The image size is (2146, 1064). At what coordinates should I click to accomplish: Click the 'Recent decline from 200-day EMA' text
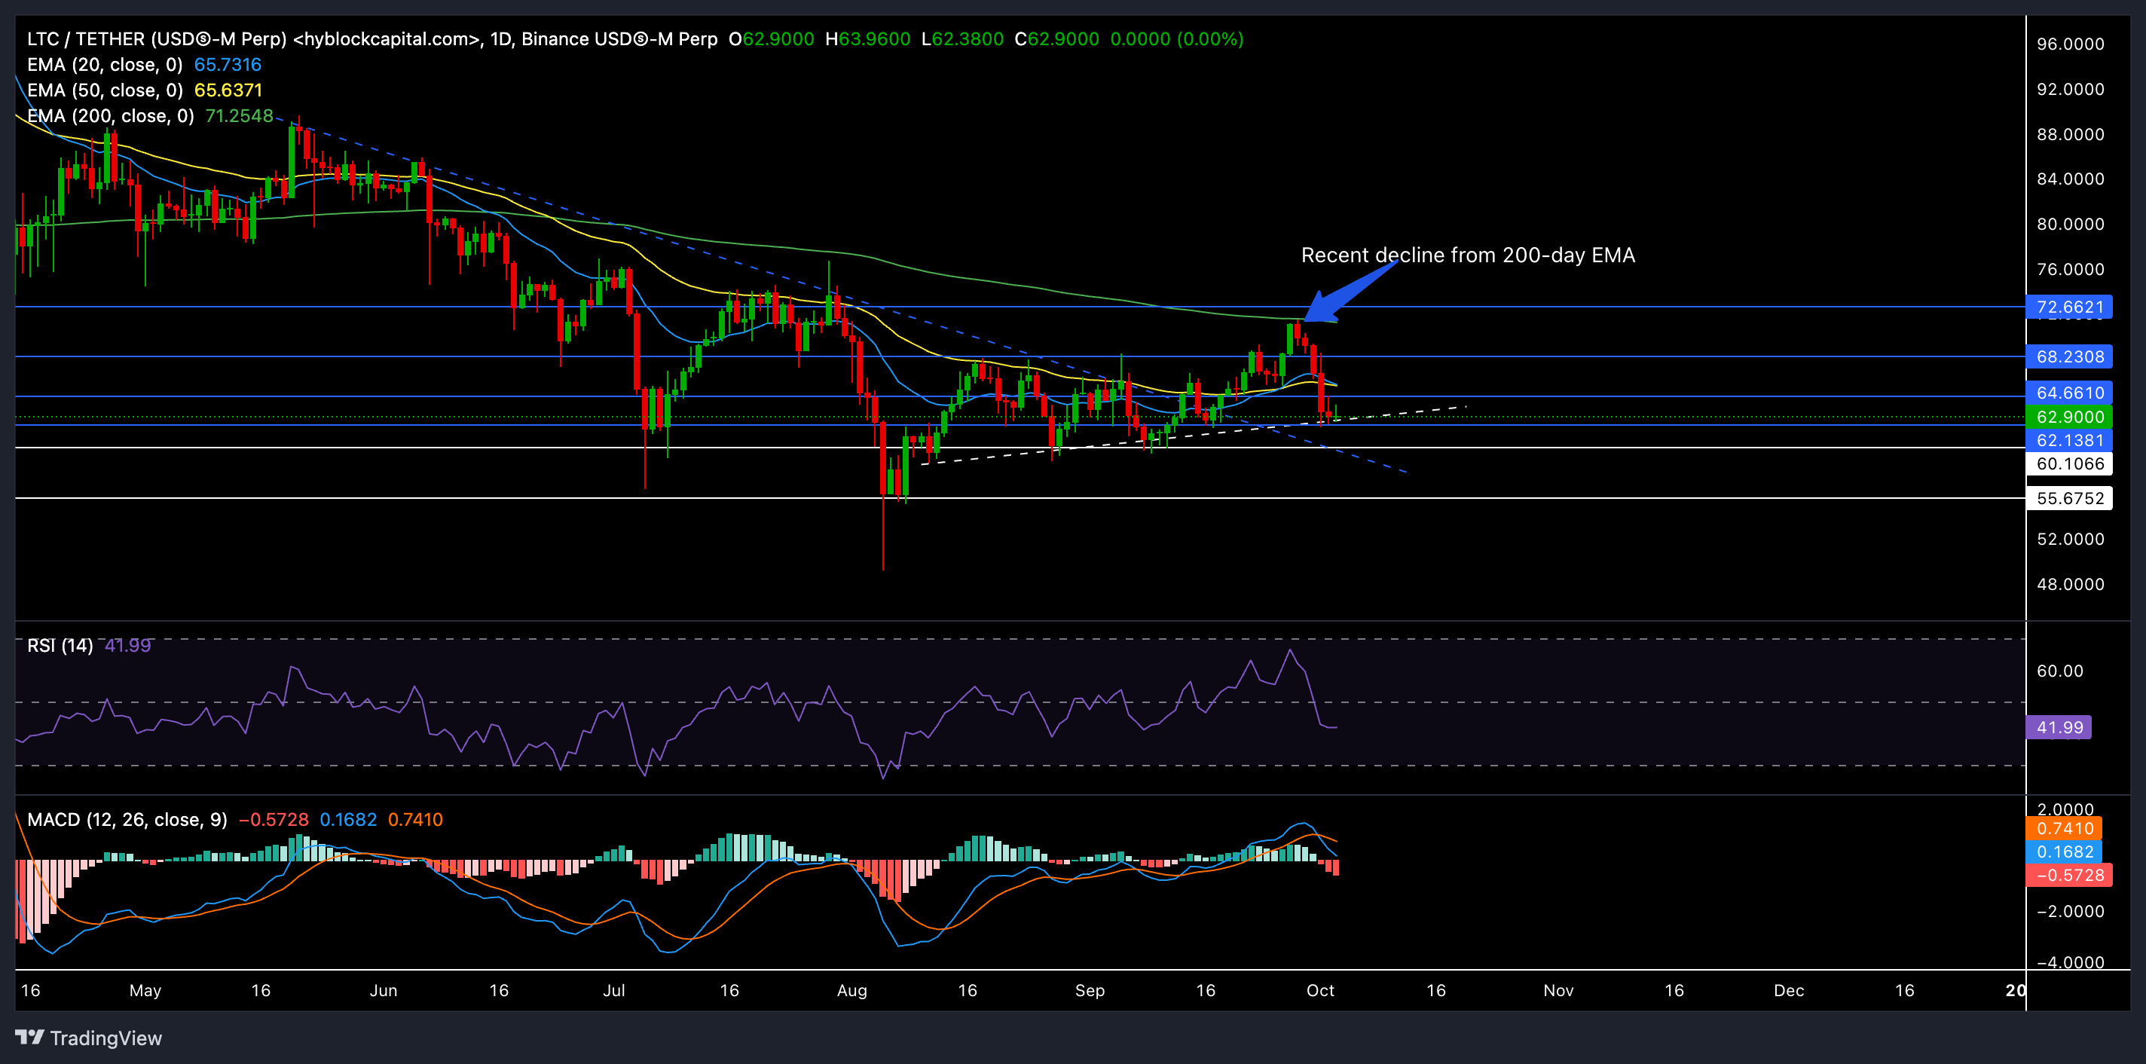coord(1467,255)
